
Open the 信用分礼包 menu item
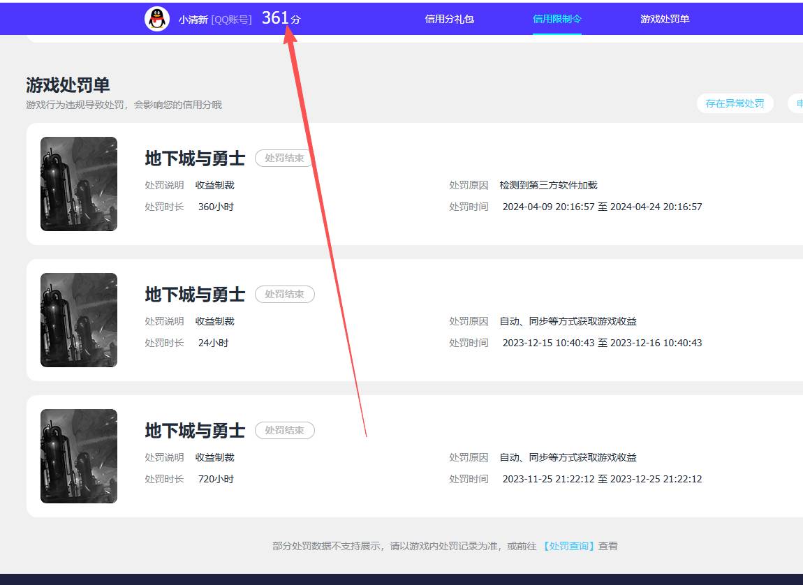click(x=450, y=19)
